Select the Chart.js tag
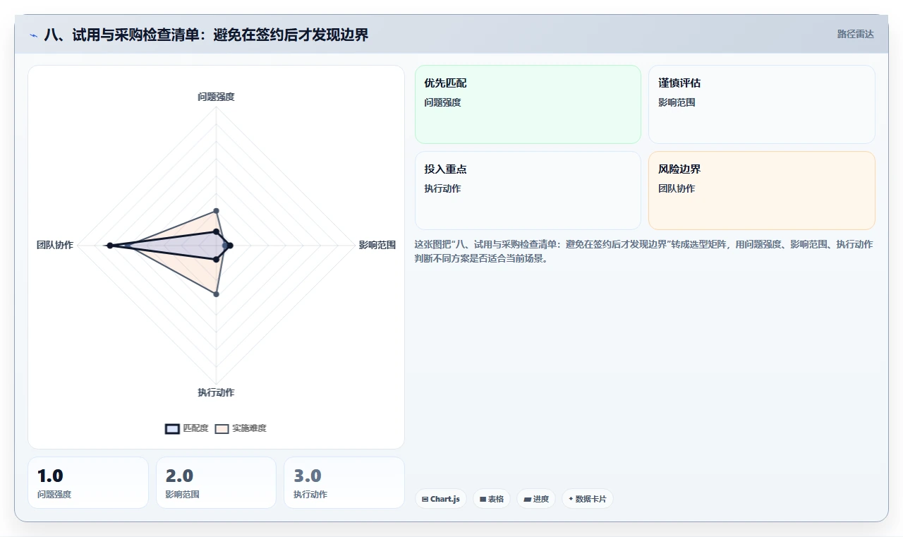The width and height of the screenshot is (903, 537). (x=440, y=499)
